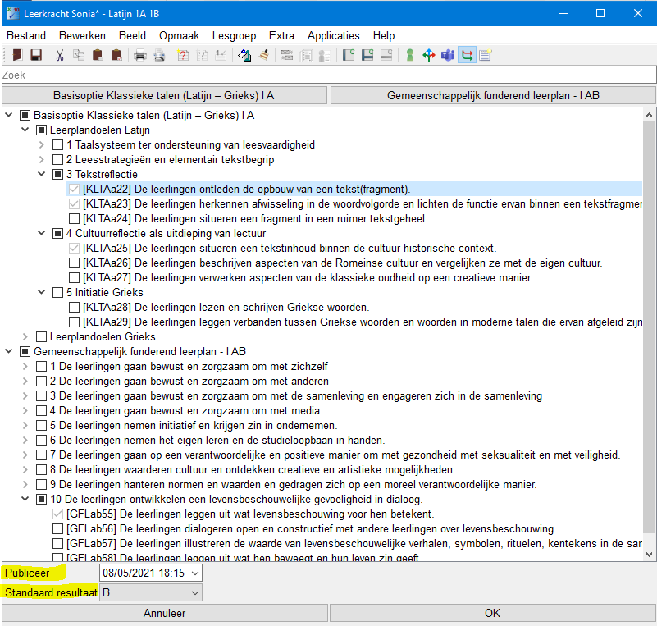Click the Annuleer button
Screen dimensions: 657x626
click(164, 614)
